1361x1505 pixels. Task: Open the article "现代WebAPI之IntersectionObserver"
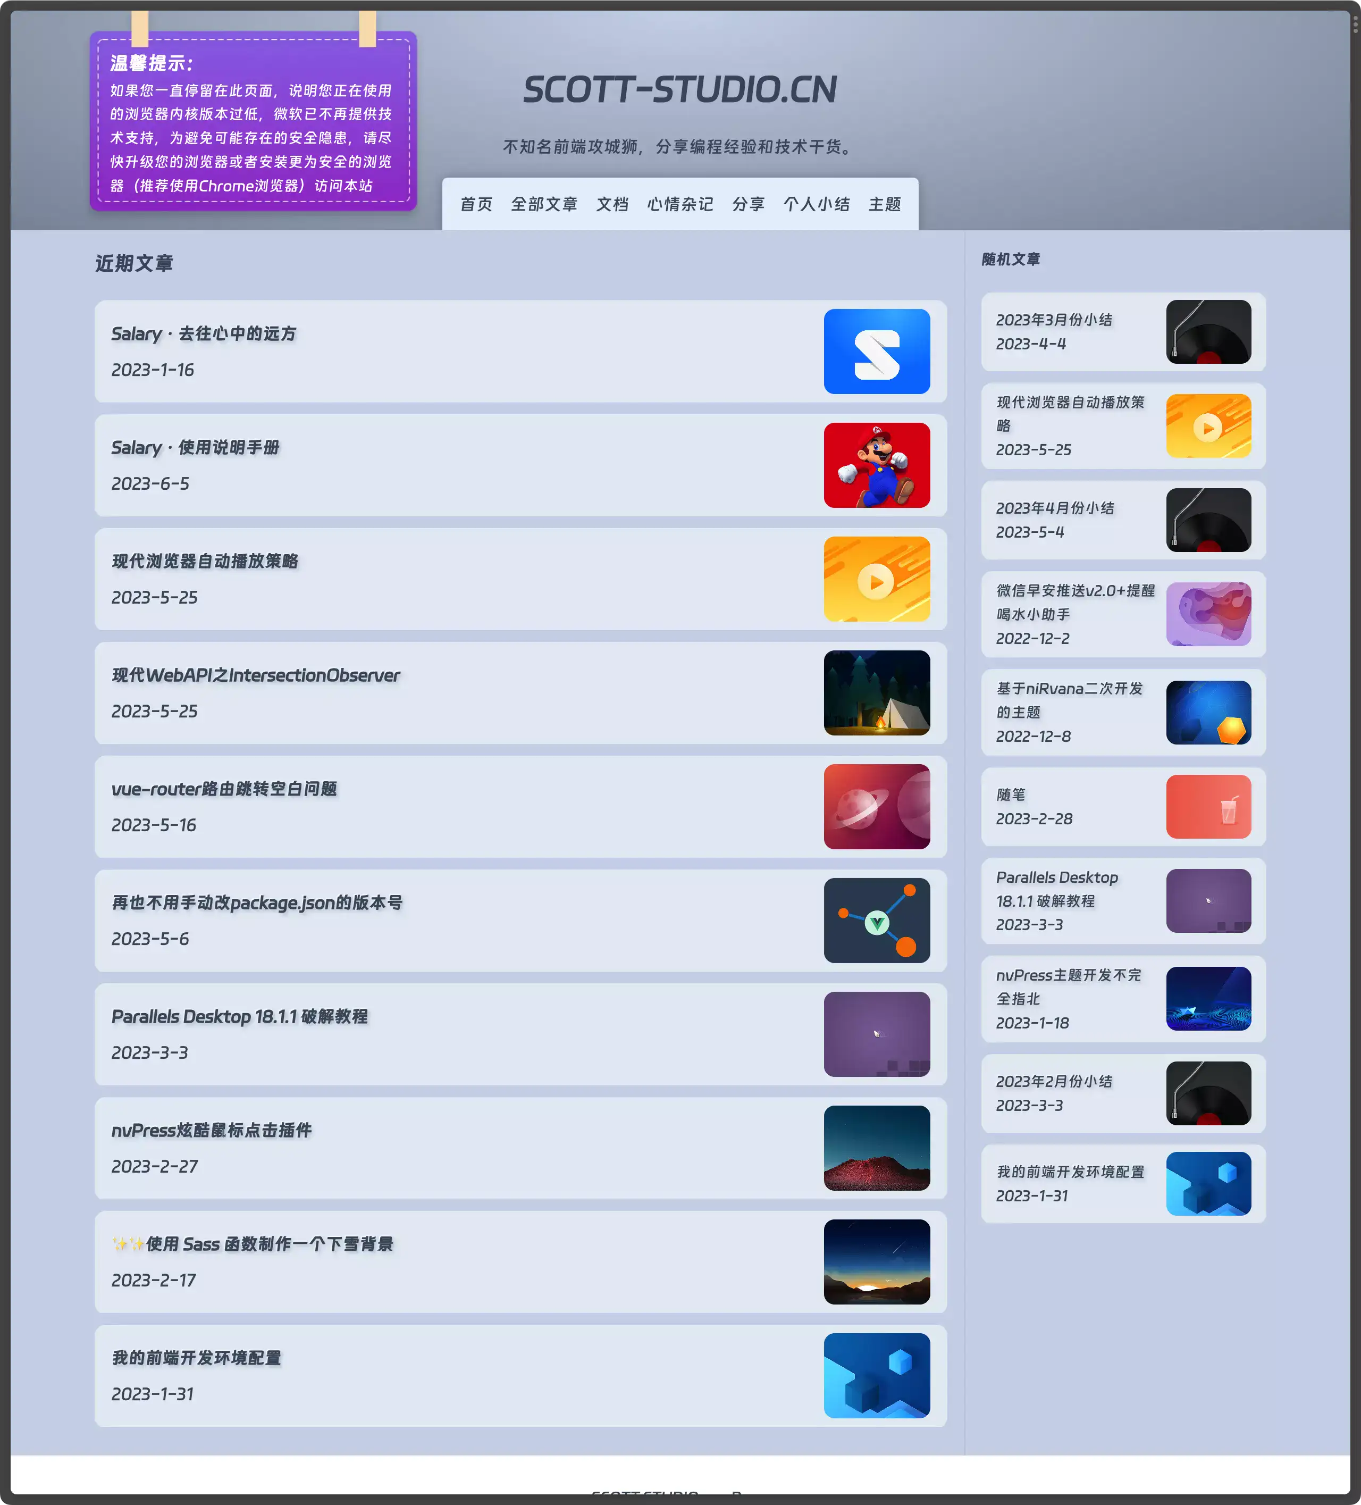tap(256, 675)
